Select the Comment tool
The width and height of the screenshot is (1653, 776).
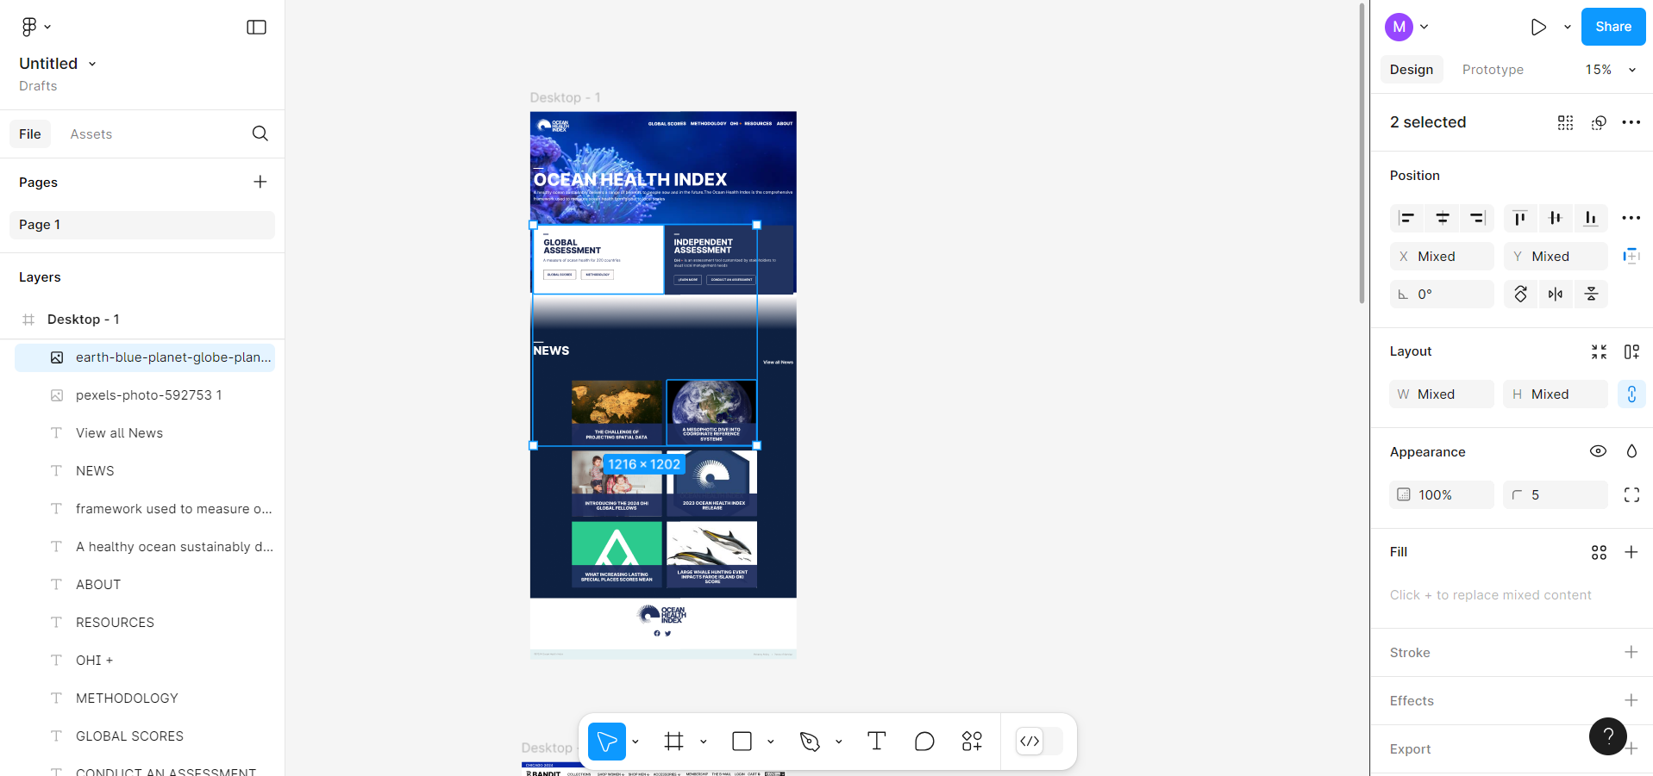tap(924, 741)
